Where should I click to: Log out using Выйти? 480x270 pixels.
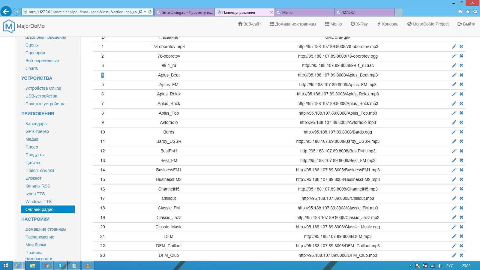click(466, 24)
